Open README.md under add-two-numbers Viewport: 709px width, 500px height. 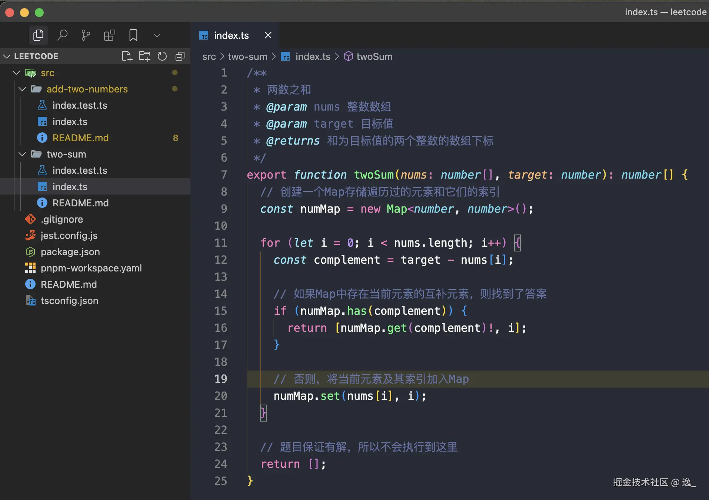(x=80, y=138)
